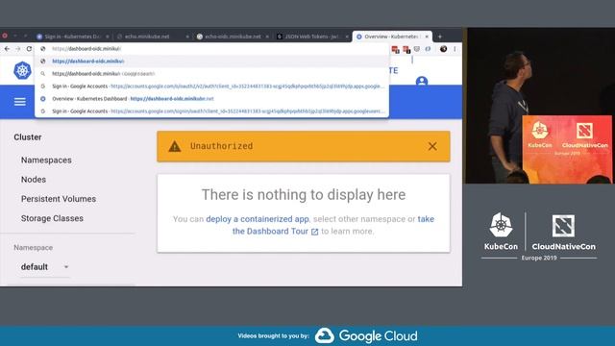
Task: Open the Namespaces section in sidebar
Action: click(46, 161)
